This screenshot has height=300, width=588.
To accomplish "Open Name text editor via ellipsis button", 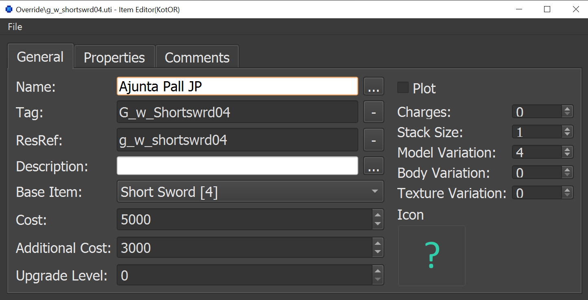I will pyautogui.click(x=373, y=86).
